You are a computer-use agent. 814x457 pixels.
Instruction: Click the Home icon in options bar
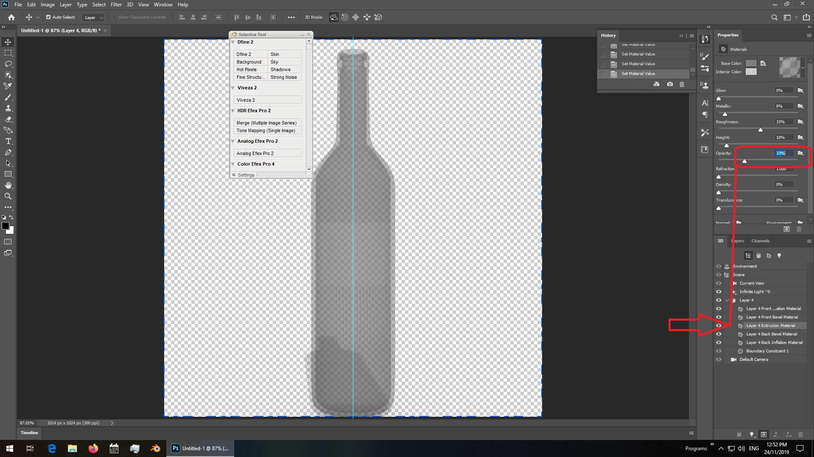coord(11,17)
